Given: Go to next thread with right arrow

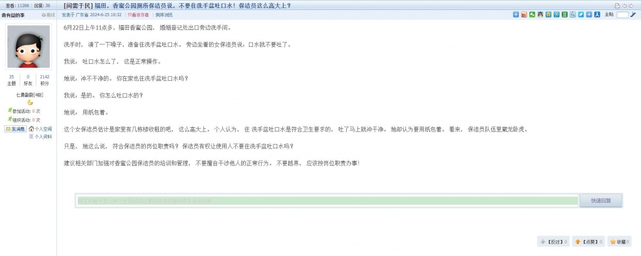Looking at the screenshot, I should pos(631,6).
